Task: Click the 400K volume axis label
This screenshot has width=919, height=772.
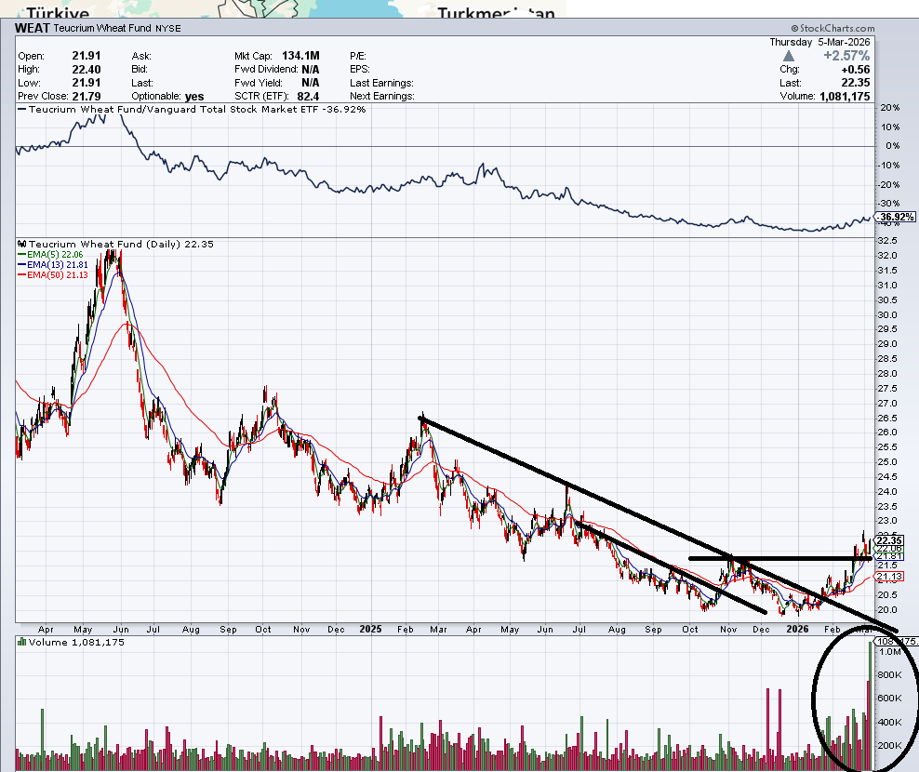Action: coord(889,722)
